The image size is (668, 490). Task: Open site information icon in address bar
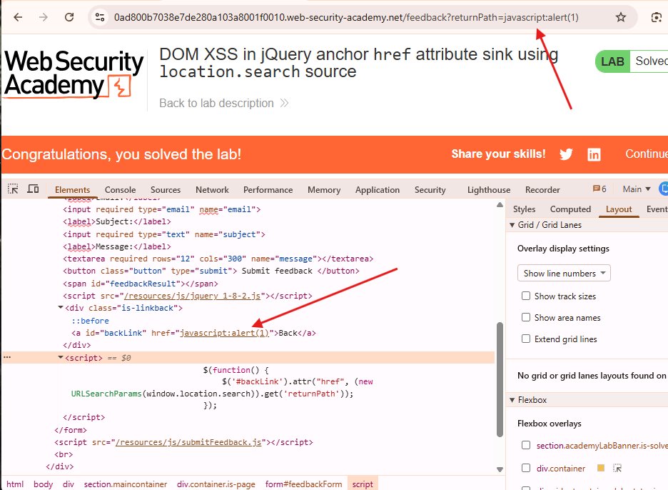coord(100,17)
